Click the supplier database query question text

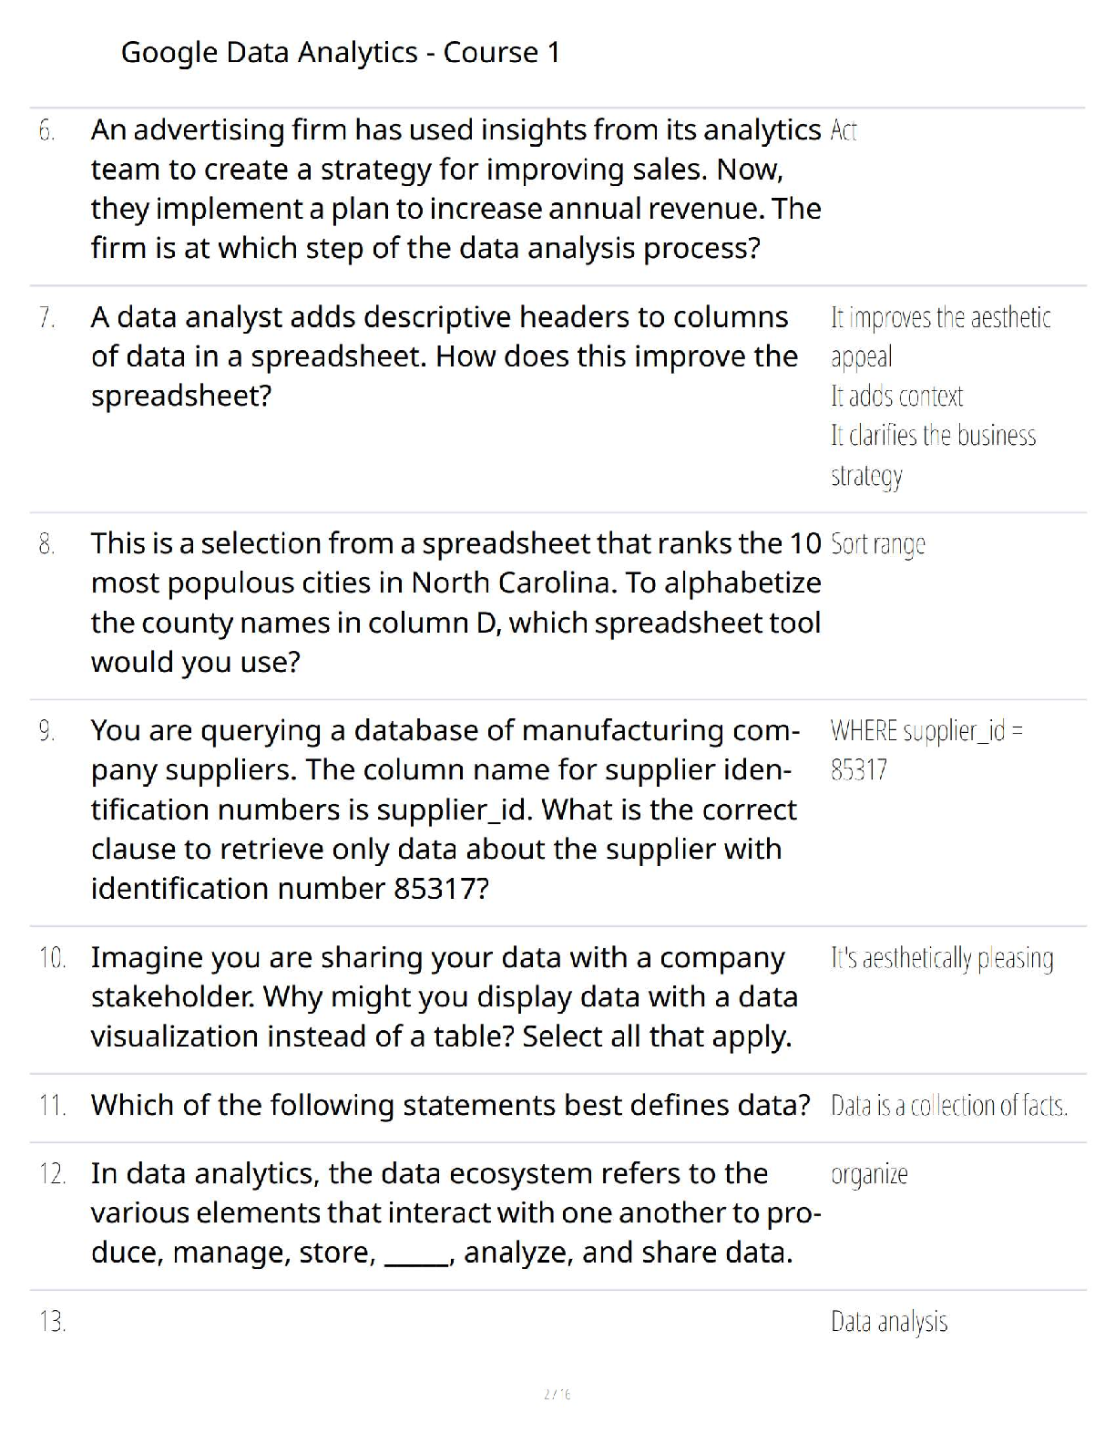tap(445, 810)
